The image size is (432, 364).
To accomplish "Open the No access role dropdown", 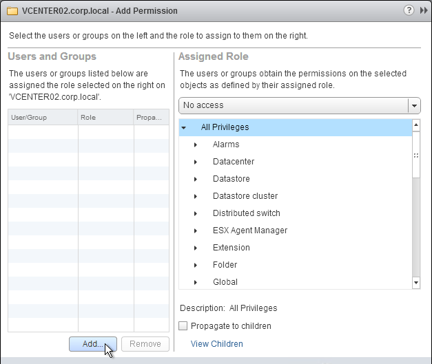I will 300,105.
